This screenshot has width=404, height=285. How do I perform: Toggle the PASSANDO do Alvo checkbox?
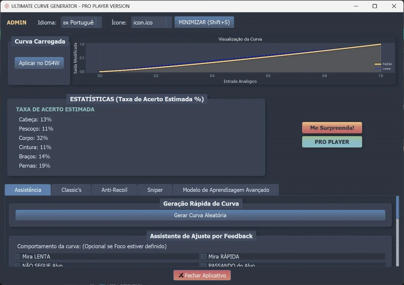click(204, 265)
